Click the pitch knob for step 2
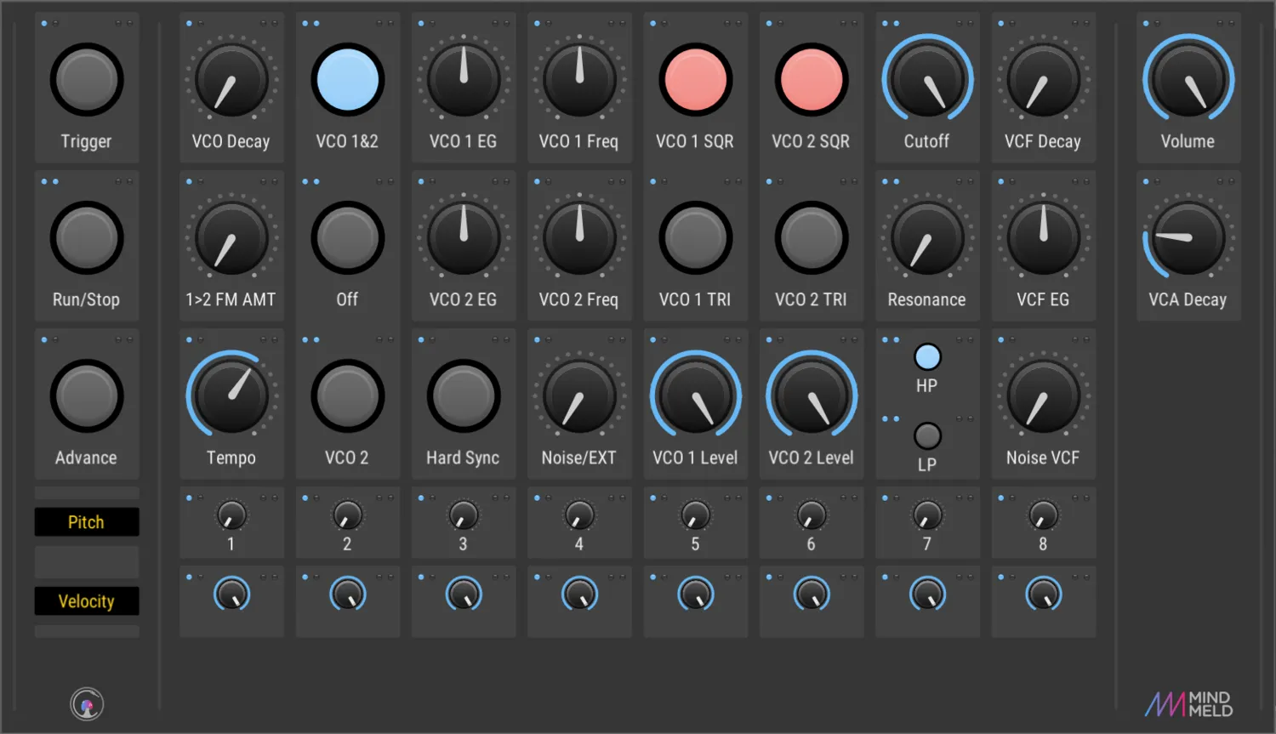This screenshot has height=734, width=1276. [348, 515]
